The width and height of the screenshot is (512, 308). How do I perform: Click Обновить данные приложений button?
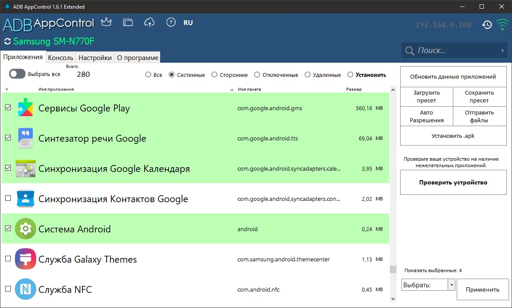tap(453, 77)
